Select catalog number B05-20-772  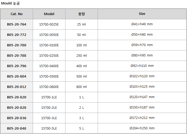point(17,35)
